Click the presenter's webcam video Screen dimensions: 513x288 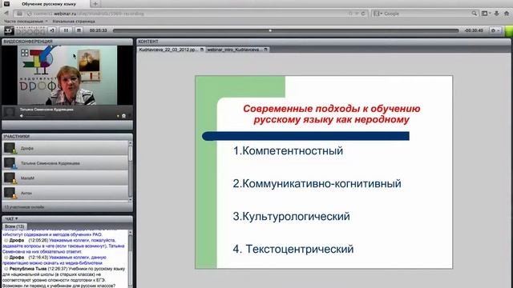(x=67, y=75)
